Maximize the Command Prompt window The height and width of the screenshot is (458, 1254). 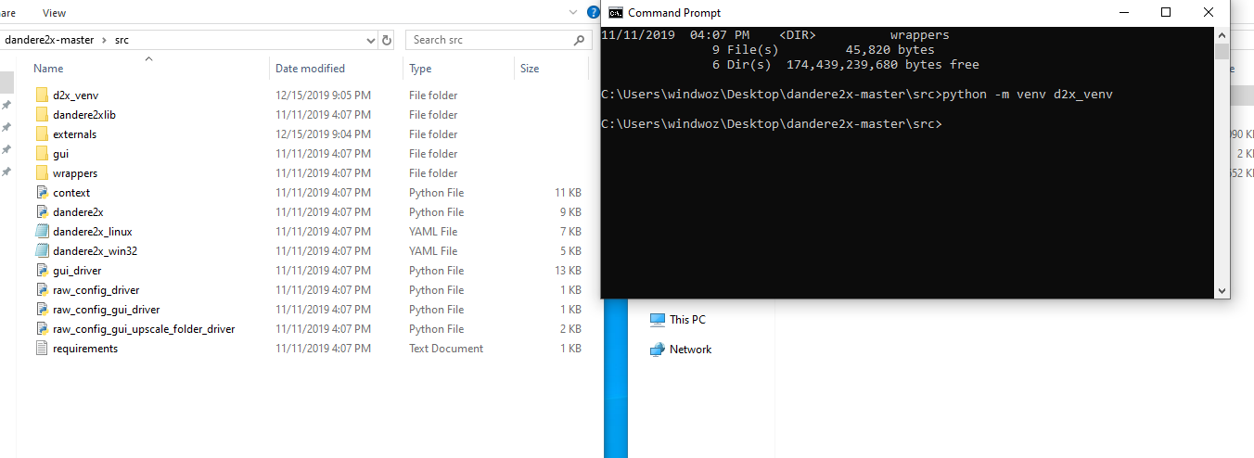click(x=1166, y=13)
